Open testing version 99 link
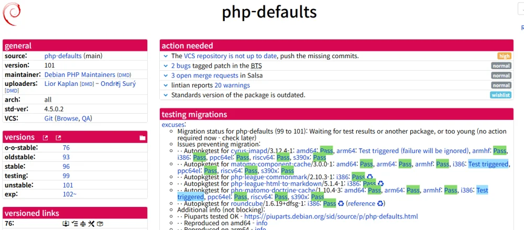The height and width of the screenshot is (230, 524). tap(66, 176)
